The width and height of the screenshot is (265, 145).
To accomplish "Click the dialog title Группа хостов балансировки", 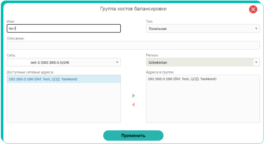I will pyautogui.click(x=133, y=9).
